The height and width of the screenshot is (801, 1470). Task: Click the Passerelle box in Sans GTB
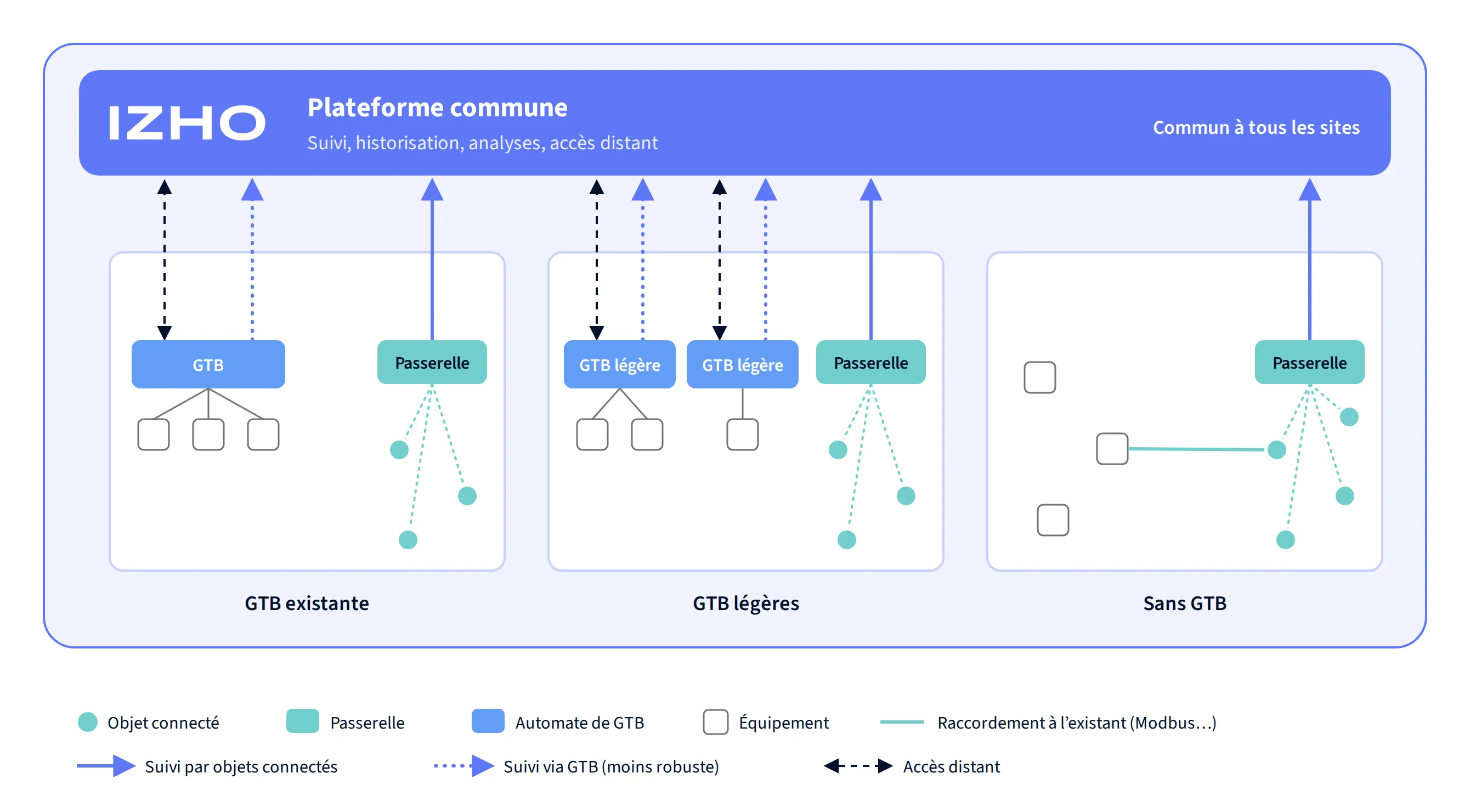1310,363
